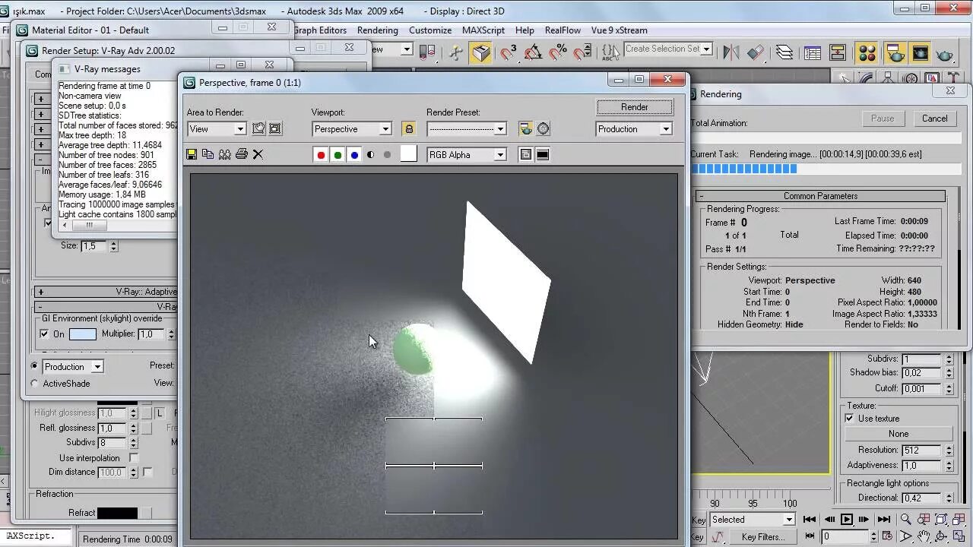Open the Render Preset dropdown
The width and height of the screenshot is (973, 547).
pyautogui.click(x=467, y=129)
